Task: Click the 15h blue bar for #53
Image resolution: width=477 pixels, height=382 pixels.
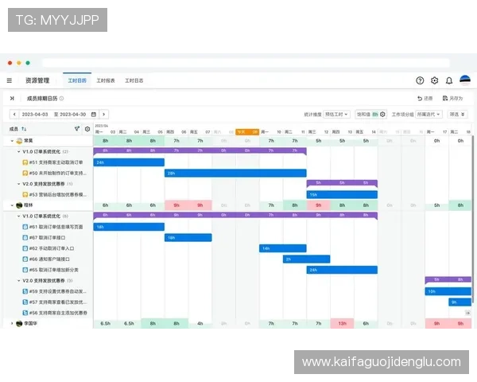Action: 342,195
